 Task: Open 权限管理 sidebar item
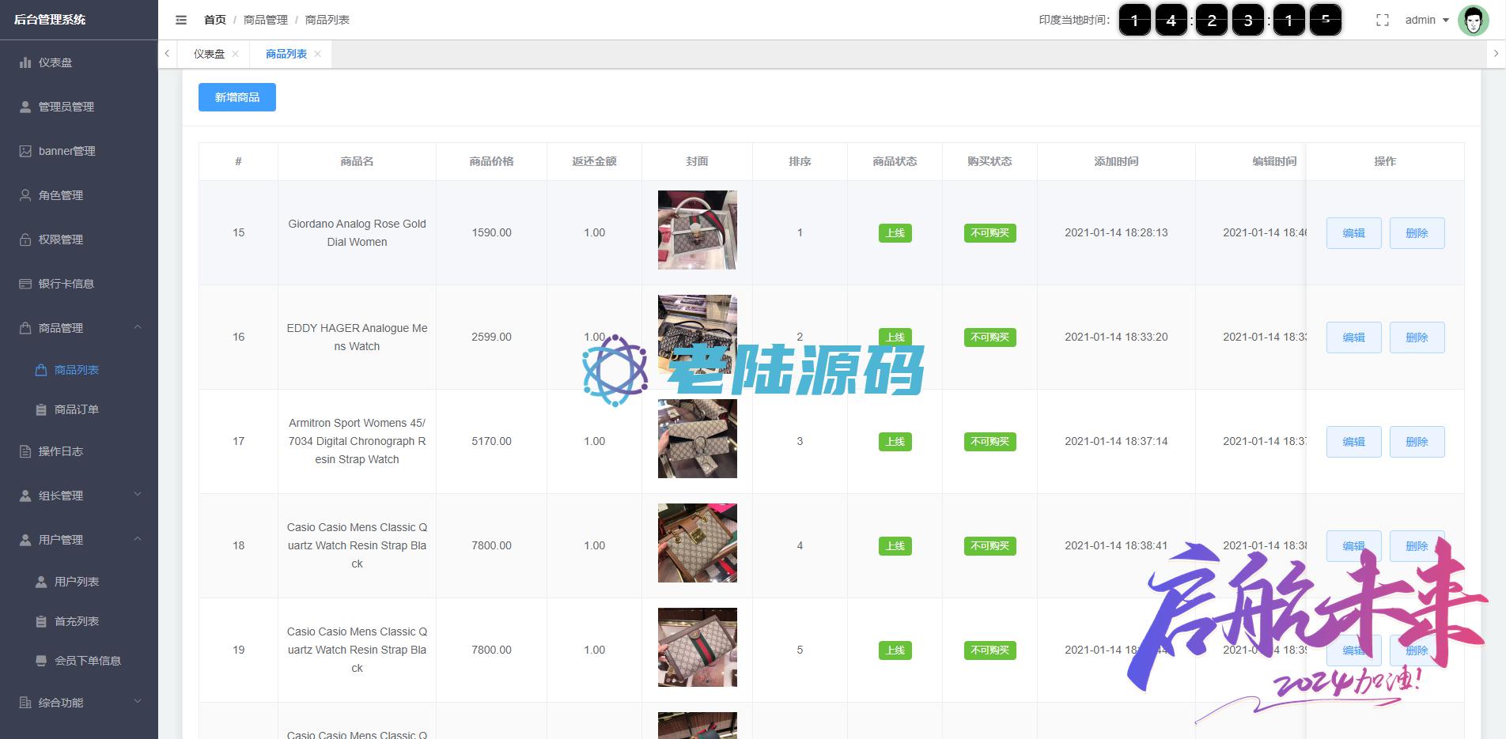pos(79,239)
